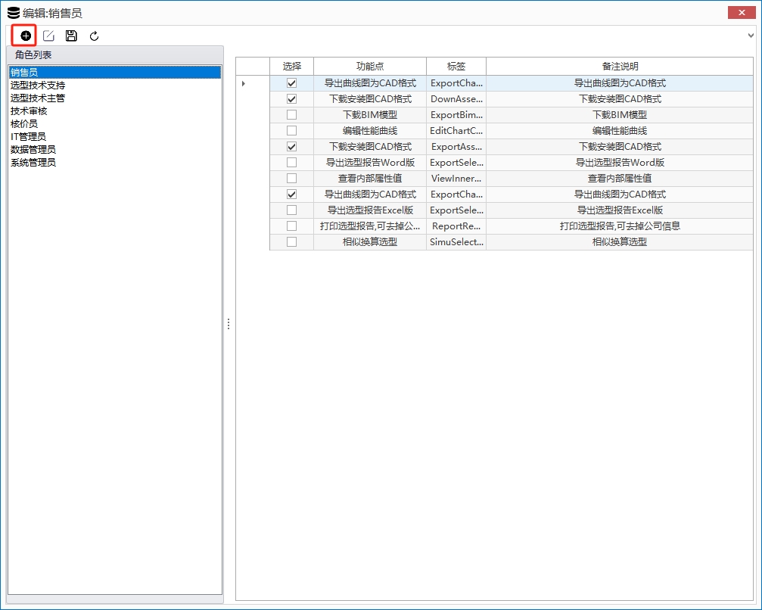
Task: Click the 选择 column header
Action: coord(291,66)
